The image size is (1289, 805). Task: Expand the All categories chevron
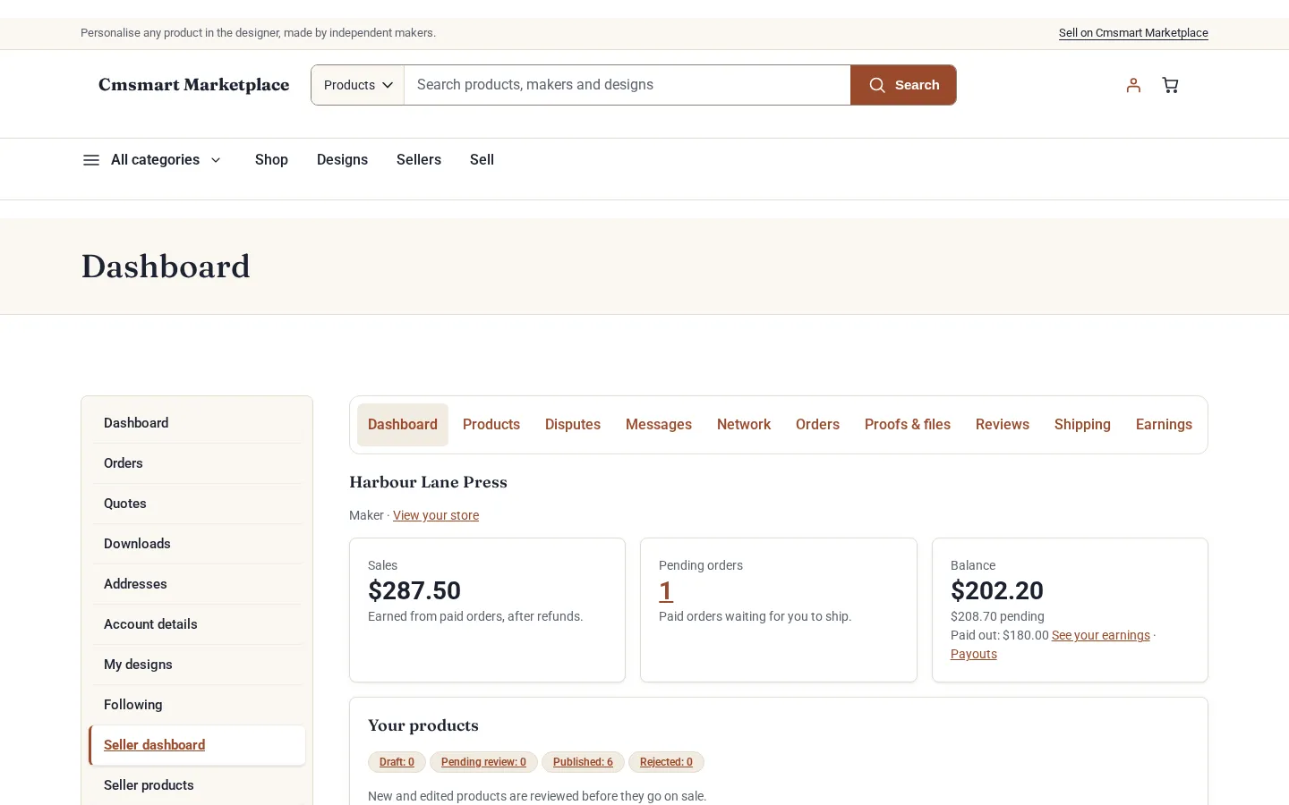tap(216, 160)
